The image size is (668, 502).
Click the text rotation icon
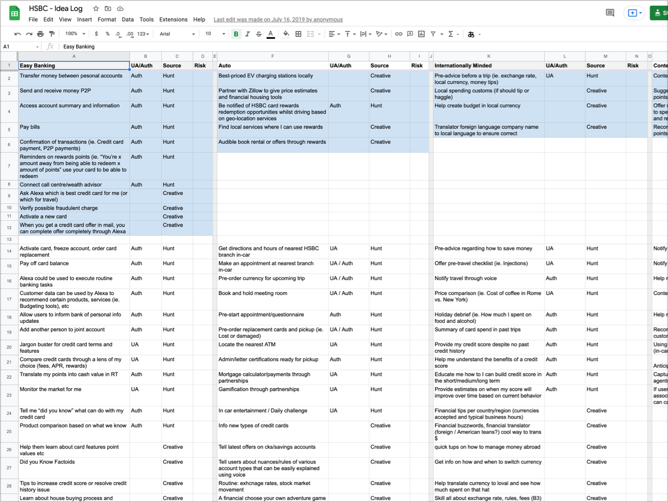(x=379, y=34)
